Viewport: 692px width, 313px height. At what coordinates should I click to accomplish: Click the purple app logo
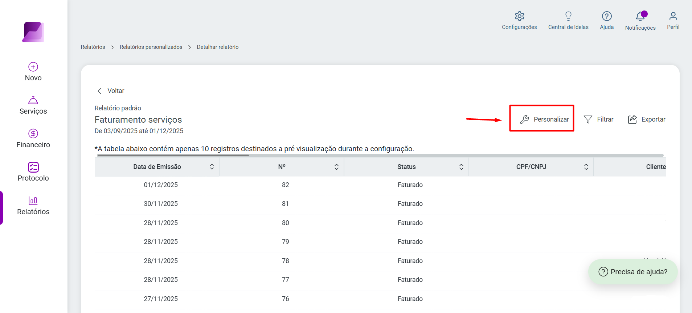coord(33,32)
